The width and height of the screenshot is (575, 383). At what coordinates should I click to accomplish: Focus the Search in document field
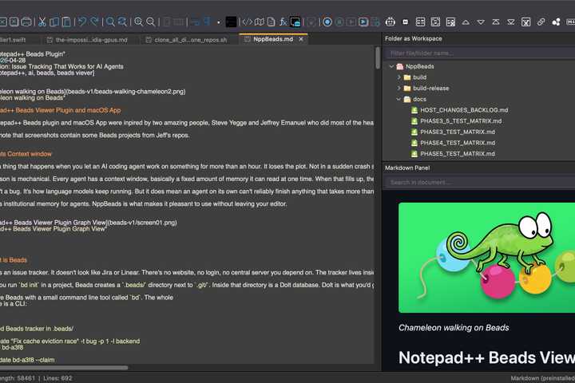(481, 182)
